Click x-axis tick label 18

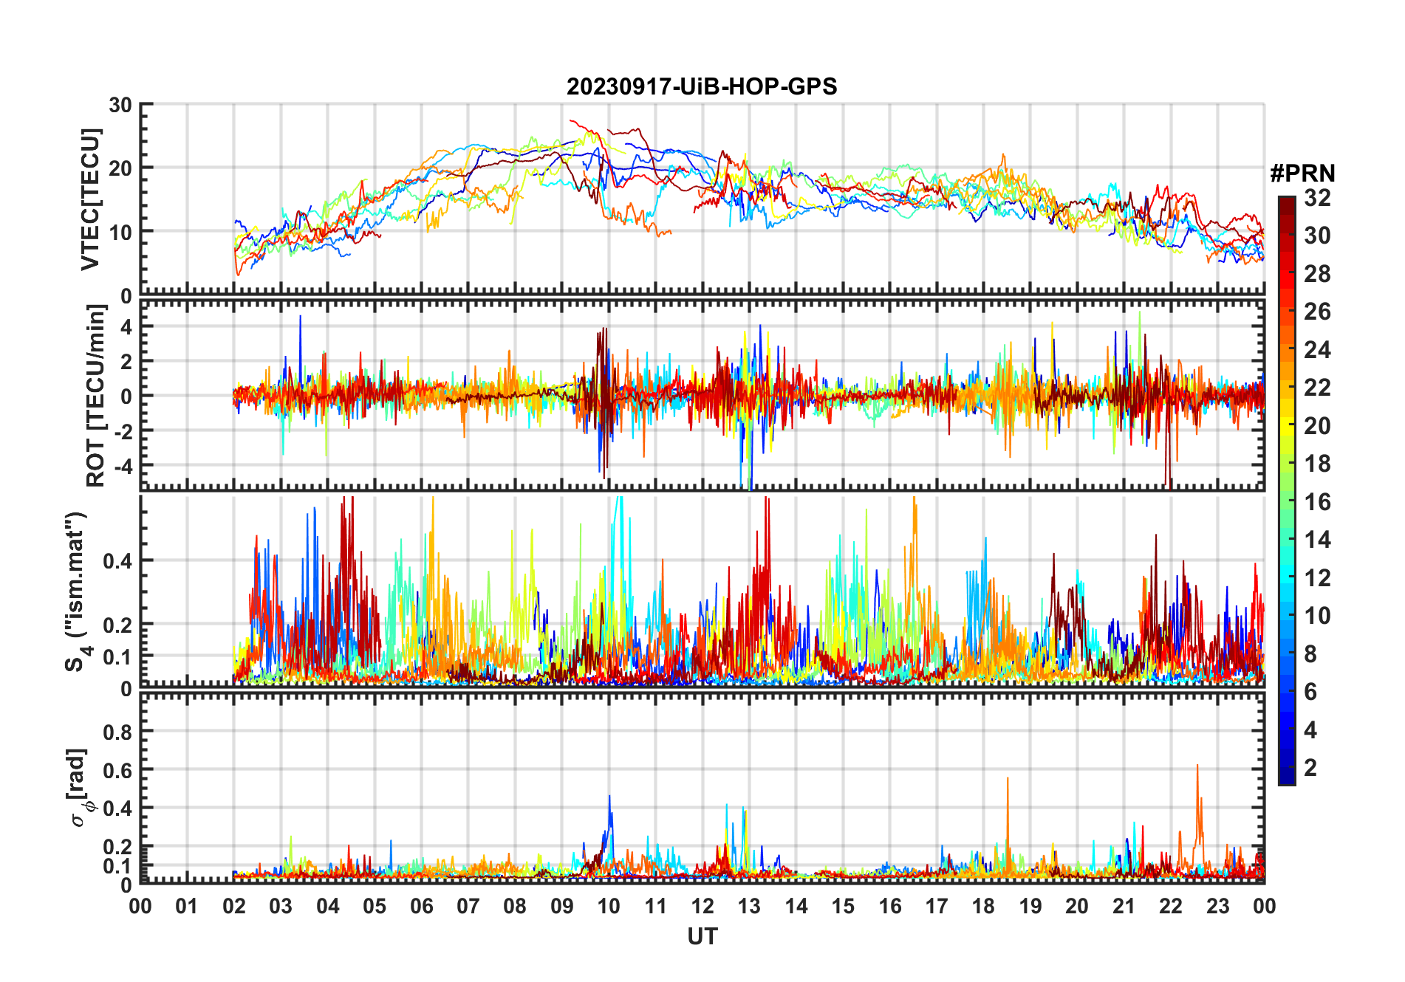pos(983,906)
